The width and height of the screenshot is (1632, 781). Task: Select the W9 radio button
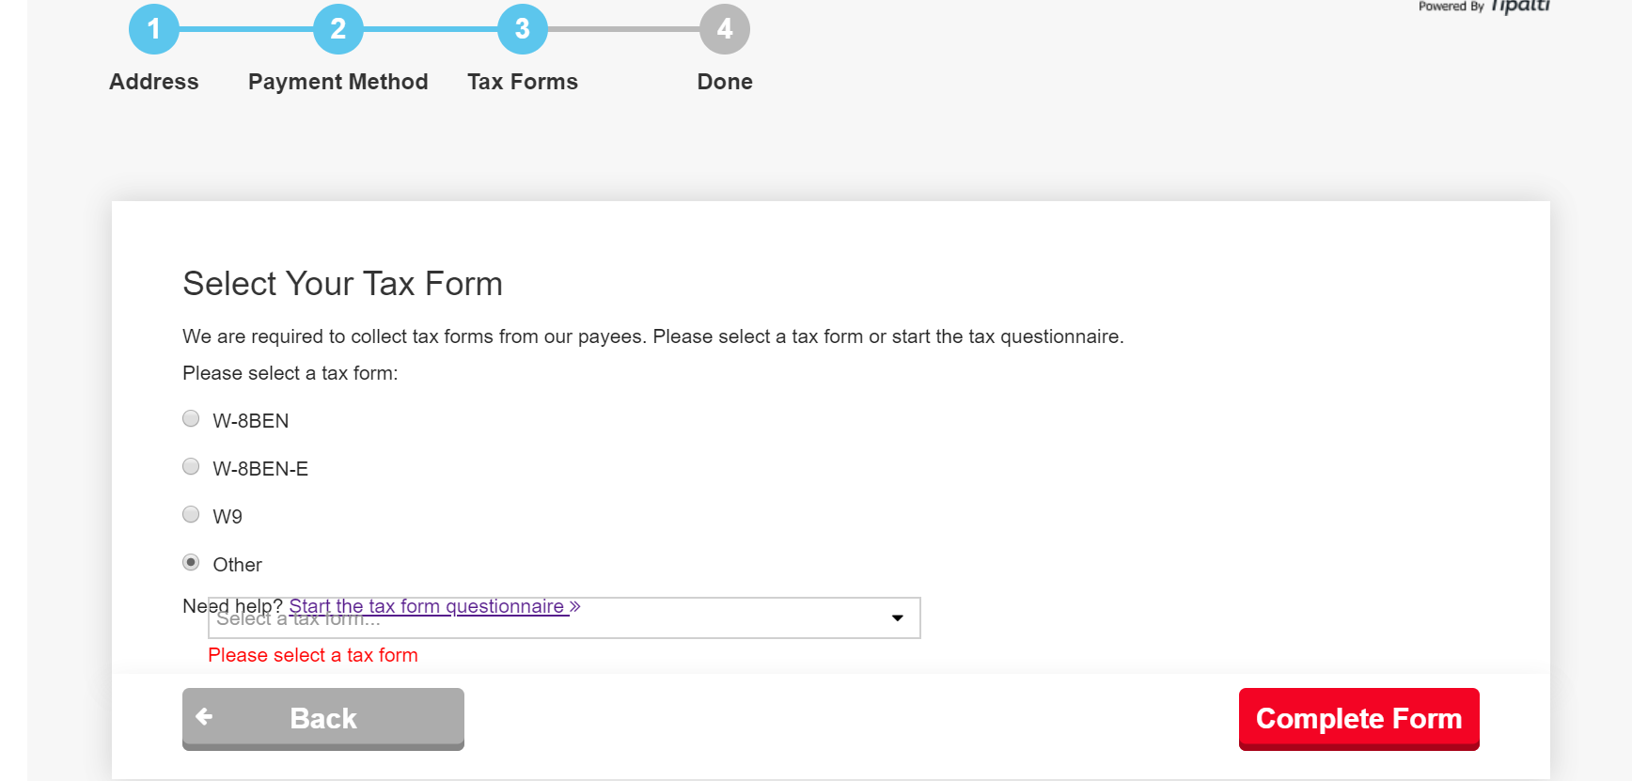point(191,515)
